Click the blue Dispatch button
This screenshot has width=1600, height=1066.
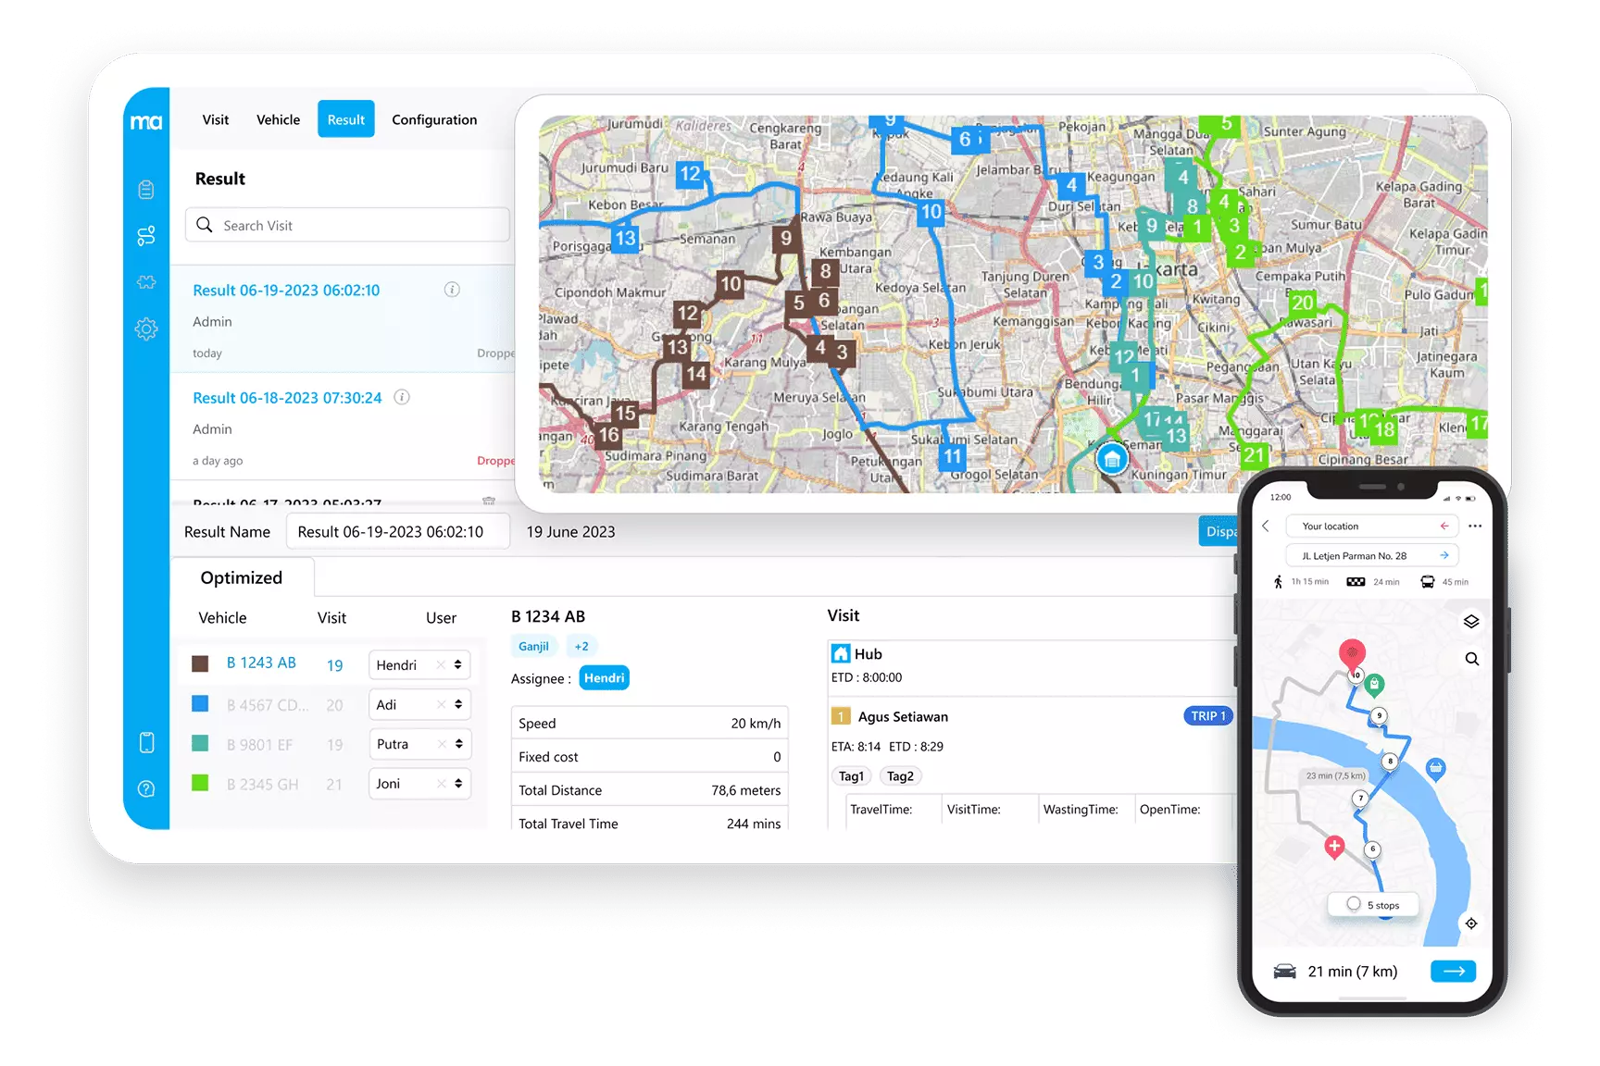coord(1219,531)
